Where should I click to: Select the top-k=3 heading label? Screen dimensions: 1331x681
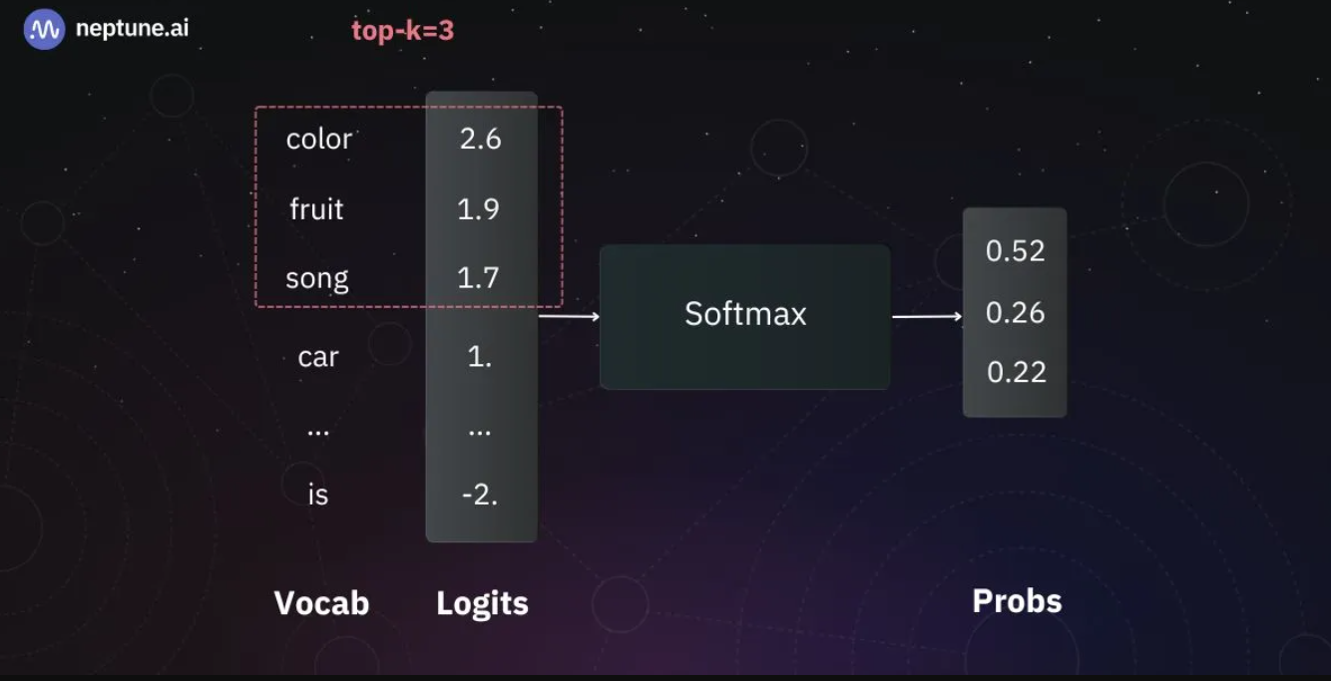coord(402,31)
